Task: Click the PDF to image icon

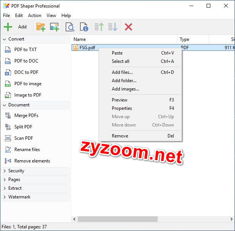Action: [x=8, y=84]
